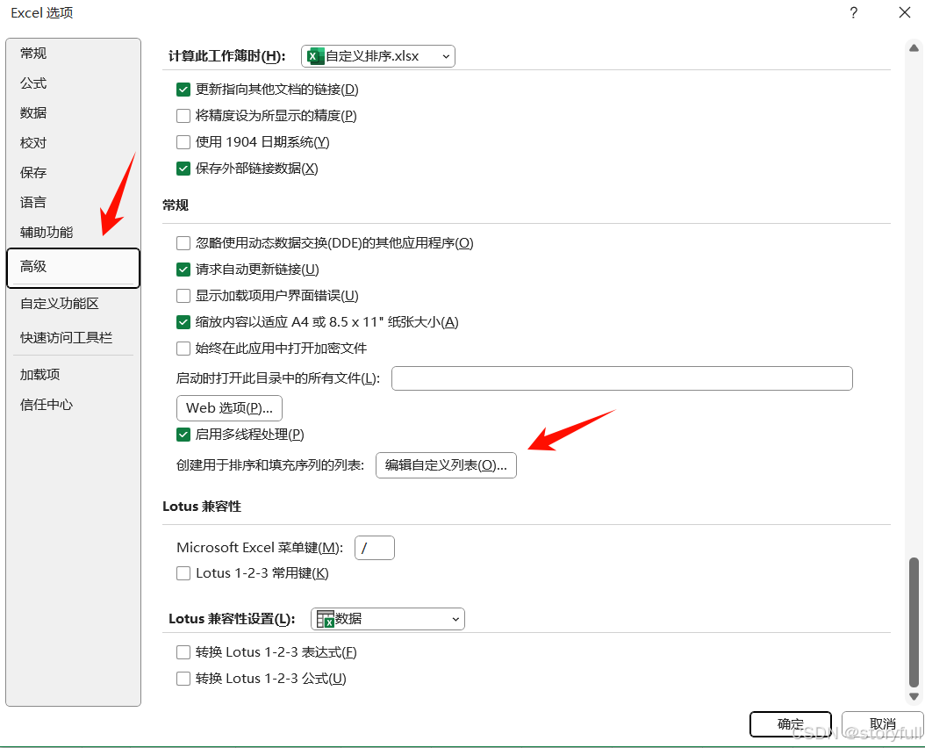Select 信任中心 in the options sidebar
This screenshot has width=925, height=748.
[x=73, y=405]
